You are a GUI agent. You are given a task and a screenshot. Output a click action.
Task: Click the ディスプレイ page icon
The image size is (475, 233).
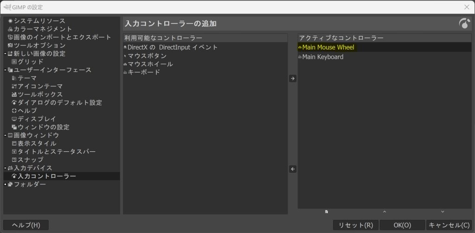14,119
